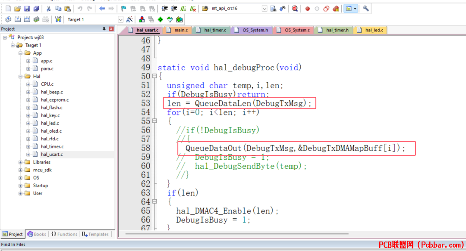Open the Pack Installer

tap(179, 19)
